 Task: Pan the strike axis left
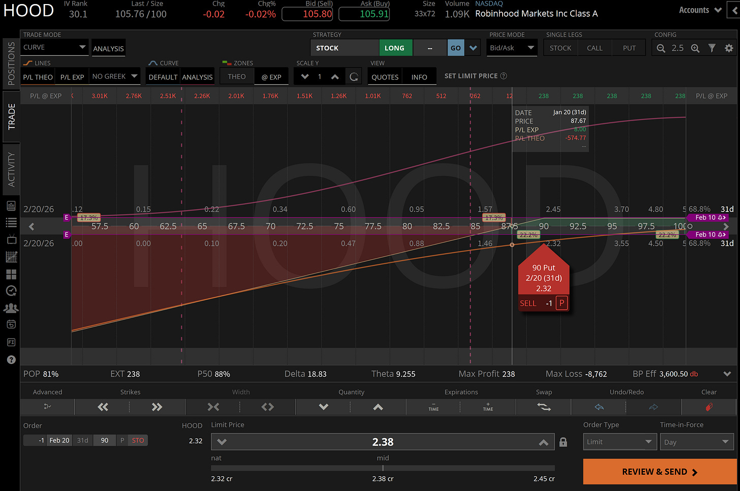tap(32, 226)
